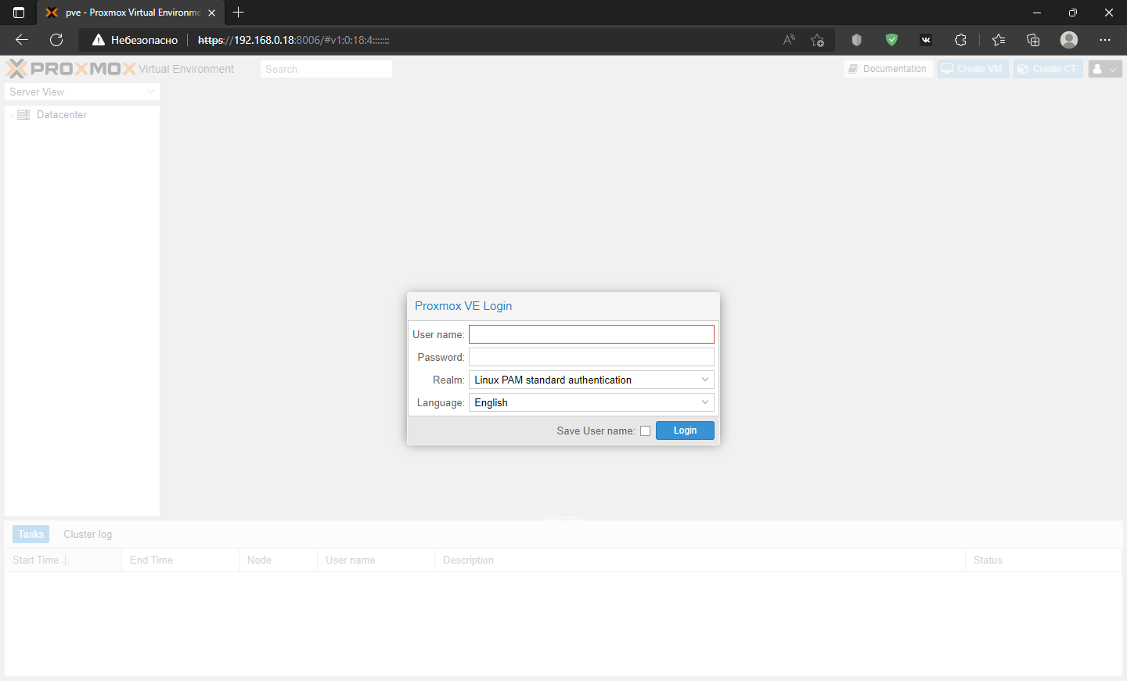The image size is (1127, 681).
Task: Open the tab actions menu icon
Action: click(x=19, y=13)
